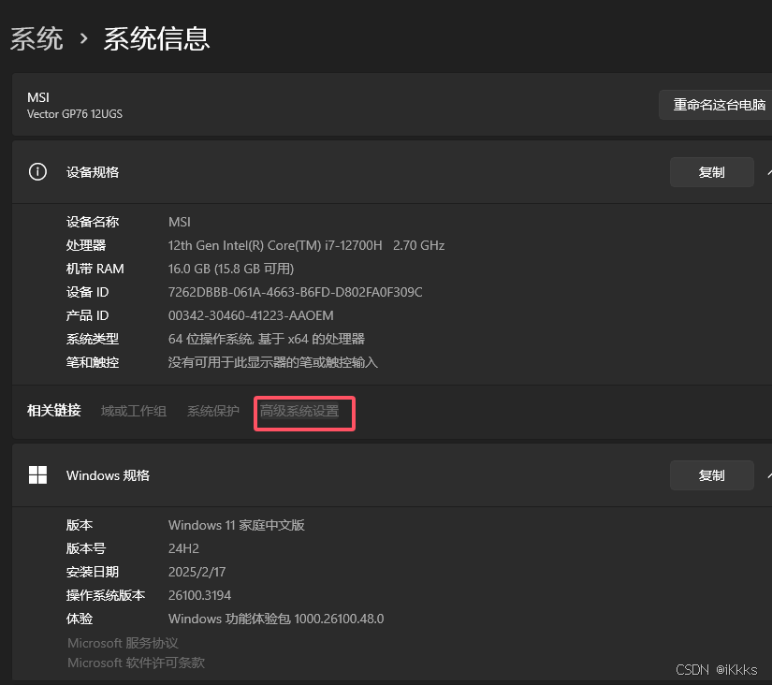Click the 设备名称 label
The image size is (772, 685).
tap(93, 222)
